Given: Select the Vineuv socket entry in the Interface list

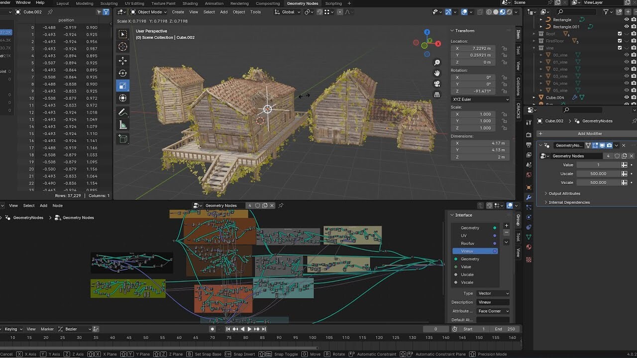Looking at the screenshot, I should click(x=467, y=251).
